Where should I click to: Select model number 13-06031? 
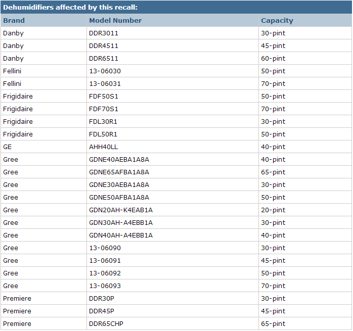[x=105, y=84]
